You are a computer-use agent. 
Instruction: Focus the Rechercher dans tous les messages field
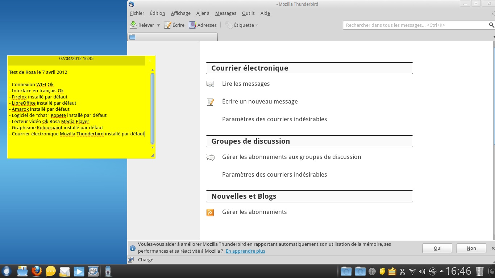click(415, 25)
